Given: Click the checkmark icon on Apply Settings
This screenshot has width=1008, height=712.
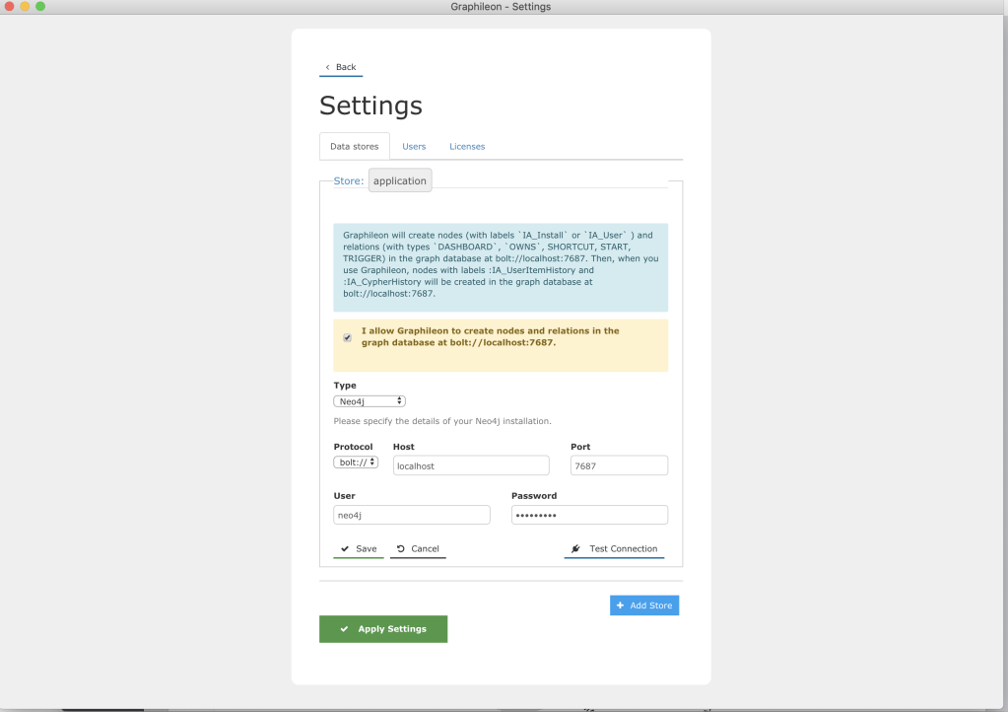Looking at the screenshot, I should point(344,629).
